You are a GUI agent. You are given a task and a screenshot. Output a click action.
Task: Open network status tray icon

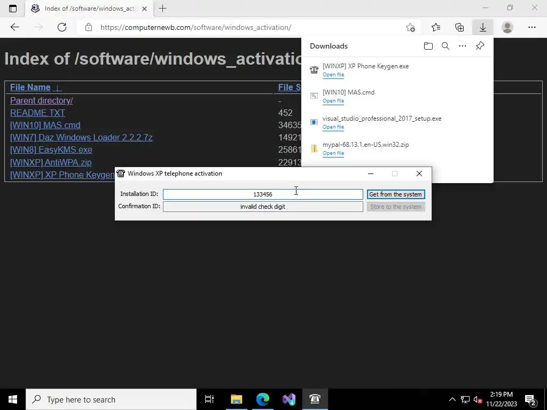(465, 399)
